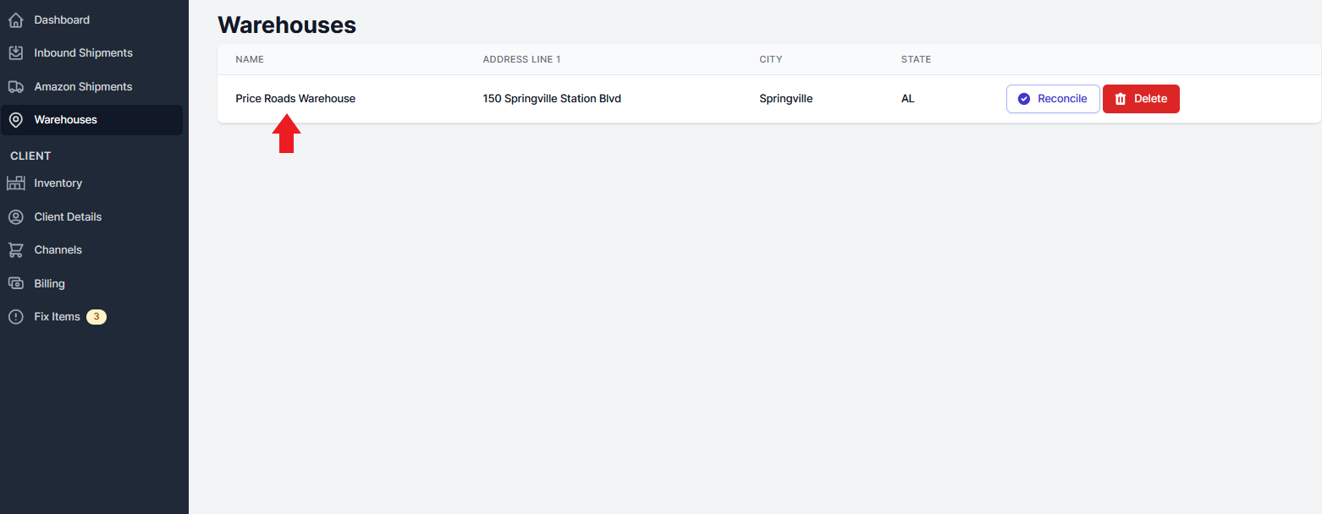Open Fix Items list
Viewport: 1322px width, 514px height.
tap(91, 317)
